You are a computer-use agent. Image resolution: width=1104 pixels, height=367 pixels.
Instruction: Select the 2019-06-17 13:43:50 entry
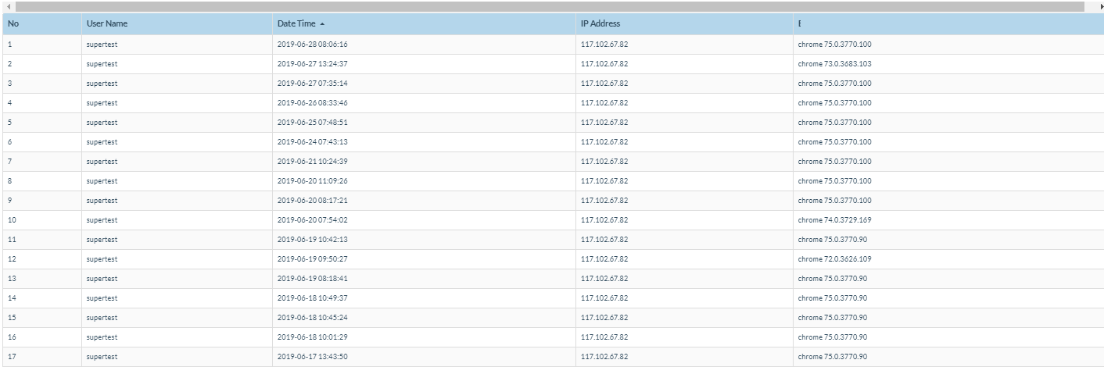click(312, 357)
